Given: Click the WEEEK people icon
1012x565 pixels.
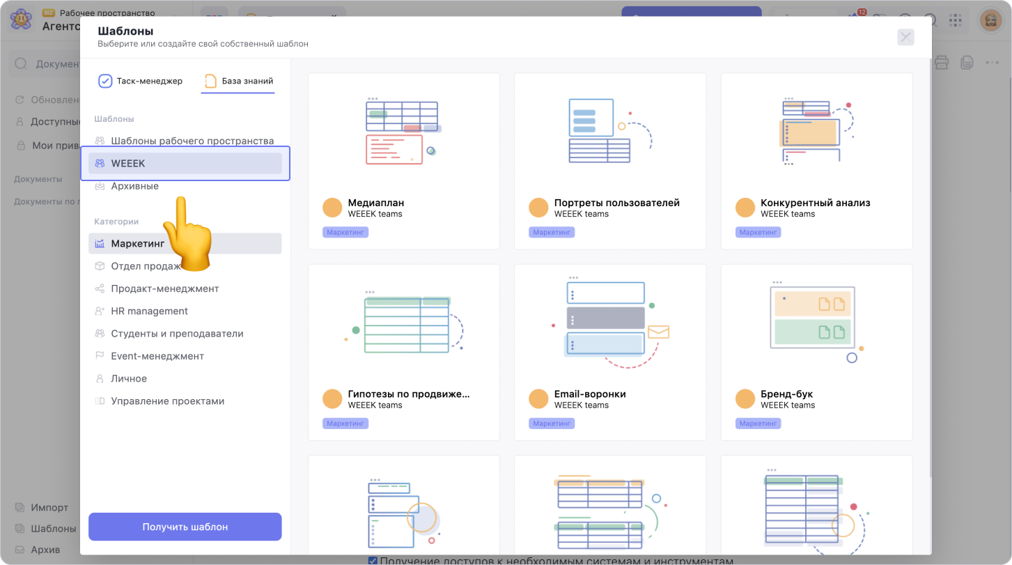Looking at the screenshot, I should pyautogui.click(x=100, y=163).
